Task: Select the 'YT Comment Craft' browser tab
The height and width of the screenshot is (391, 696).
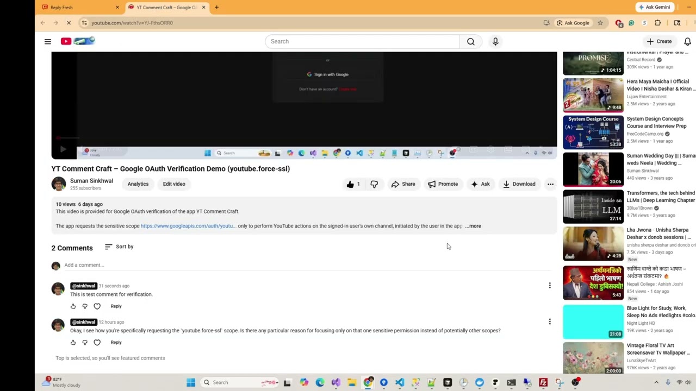Action: coord(166,8)
